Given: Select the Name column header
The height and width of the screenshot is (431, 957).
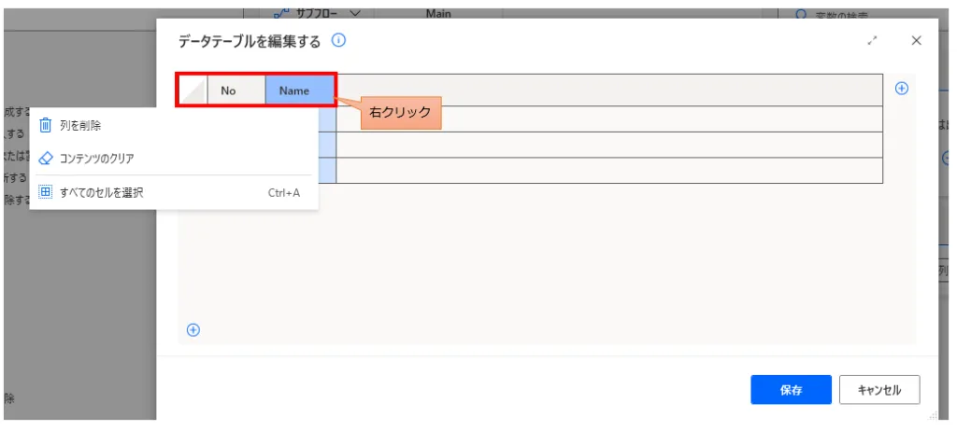Looking at the screenshot, I should coord(294,90).
